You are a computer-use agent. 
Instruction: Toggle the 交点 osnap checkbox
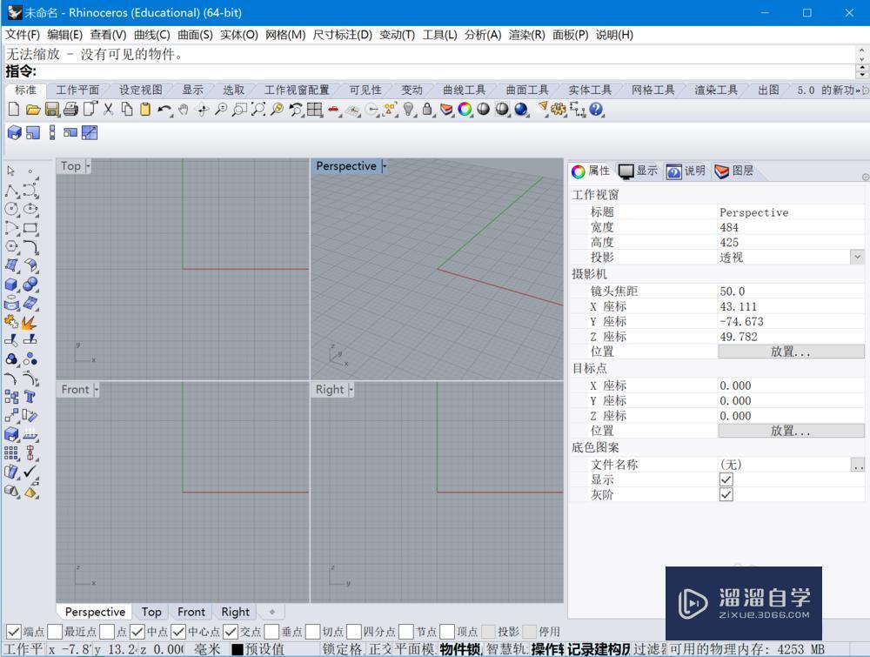[x=231, y=632]
